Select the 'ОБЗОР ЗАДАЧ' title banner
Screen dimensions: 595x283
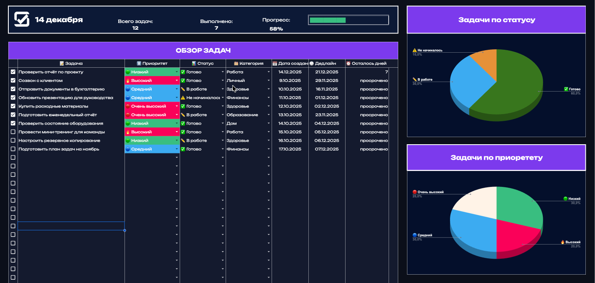click(x=203, y=51)
